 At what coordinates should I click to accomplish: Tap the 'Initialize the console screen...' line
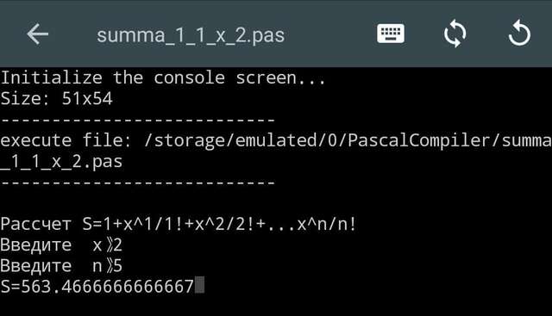pyautogui.click(x=163, y=77)
